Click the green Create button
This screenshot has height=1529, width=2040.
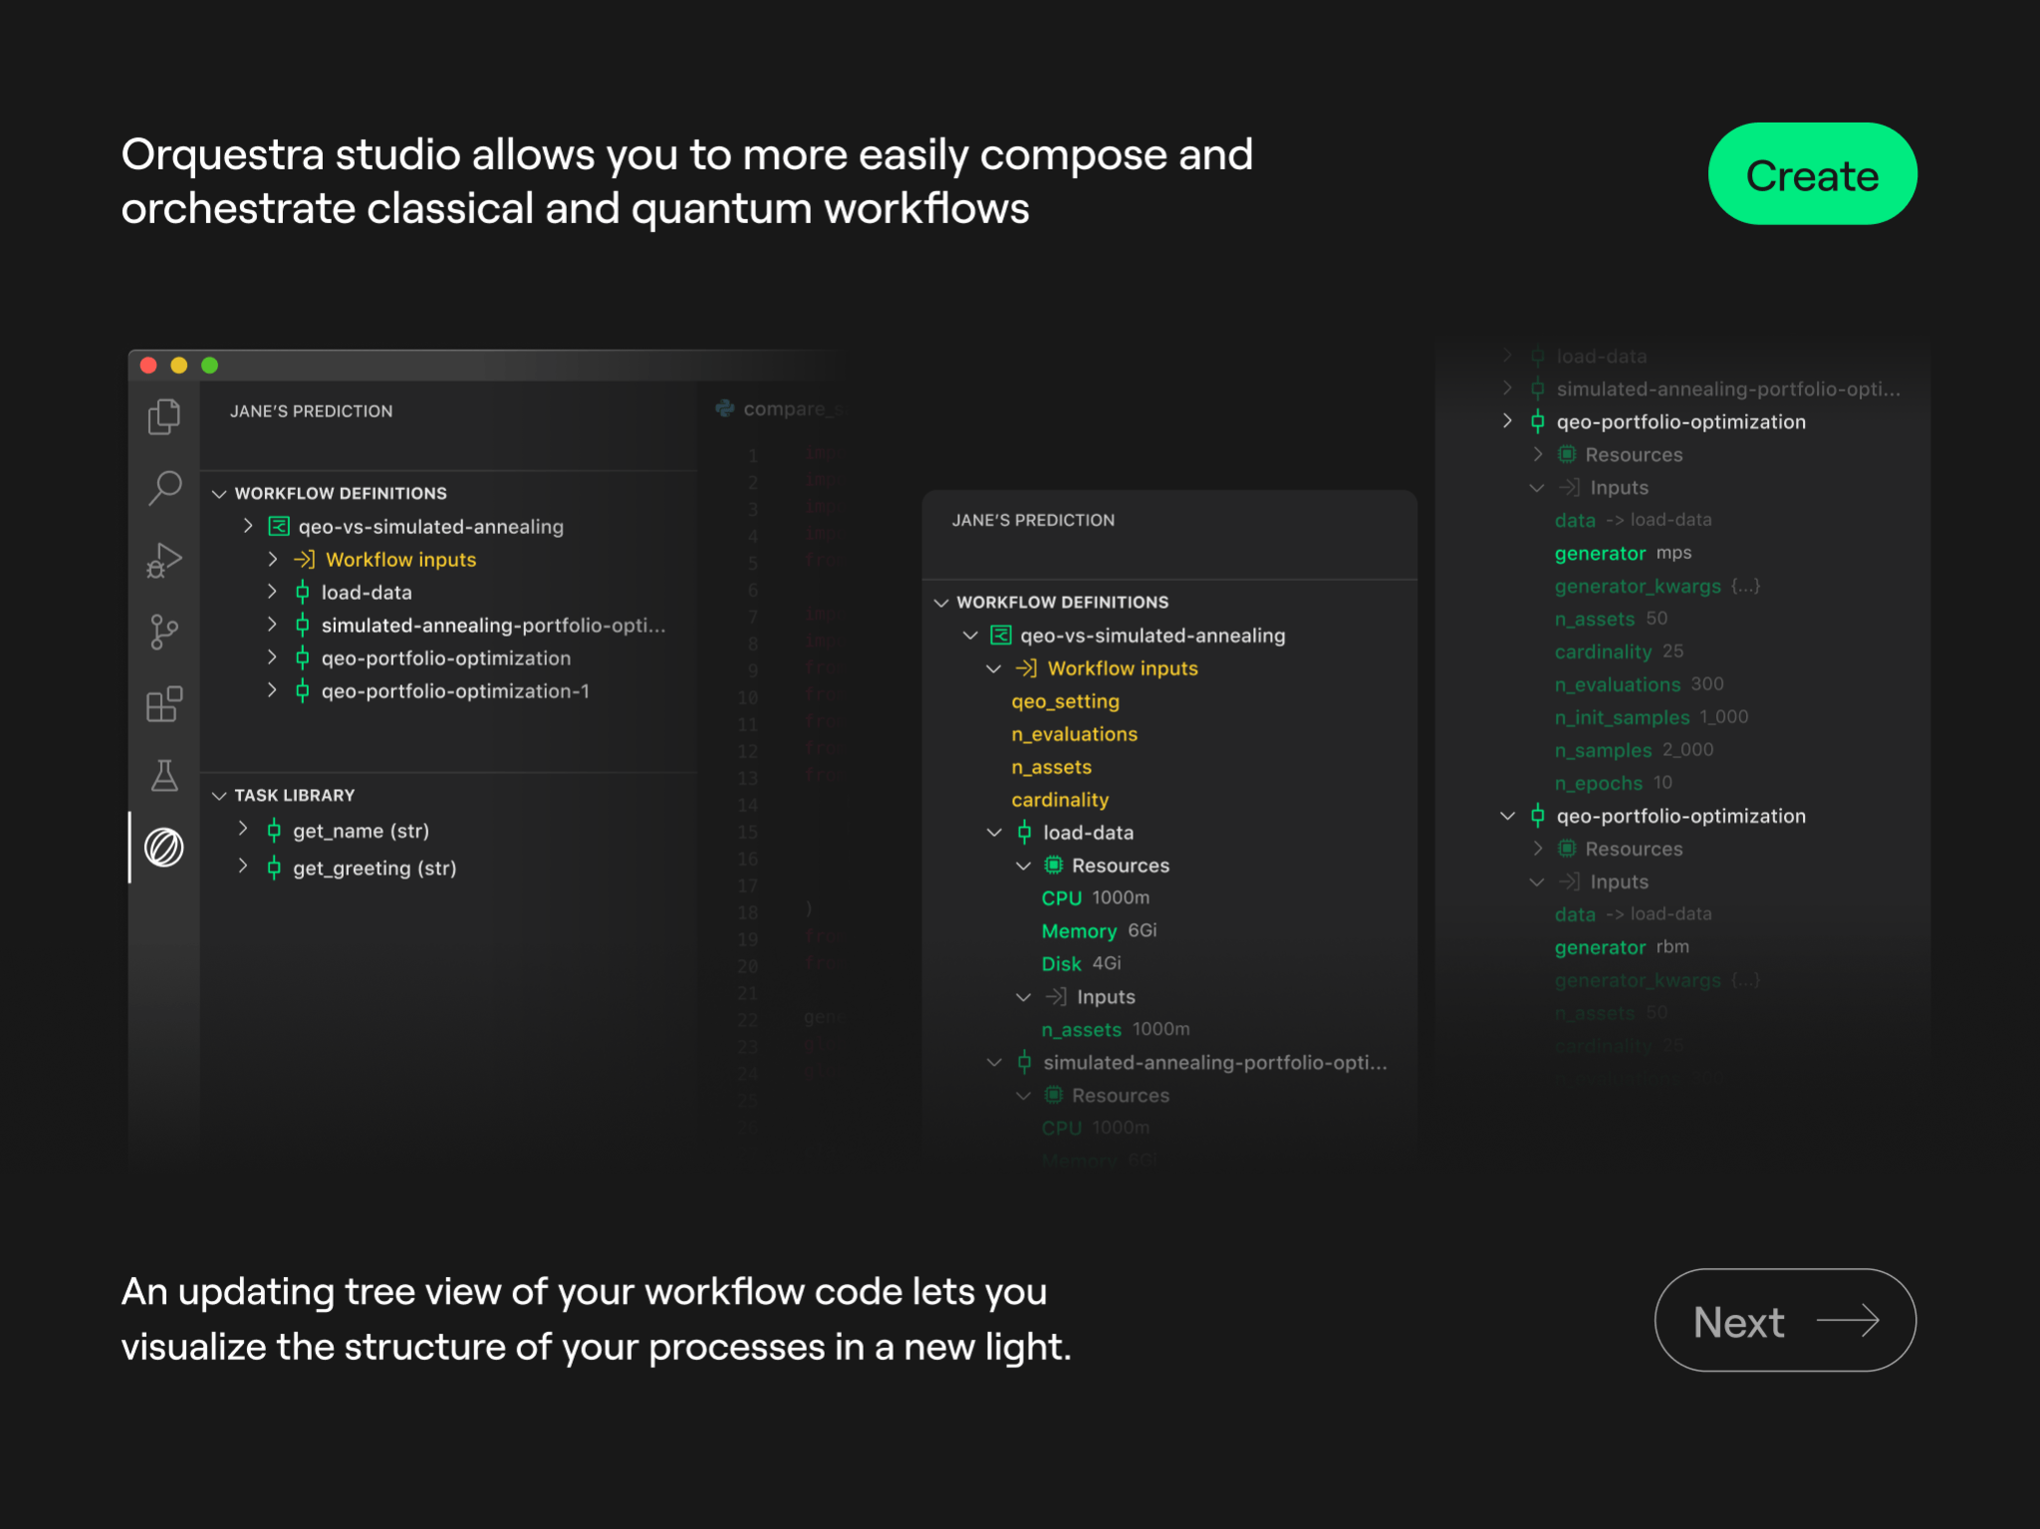pos(1812,174)
